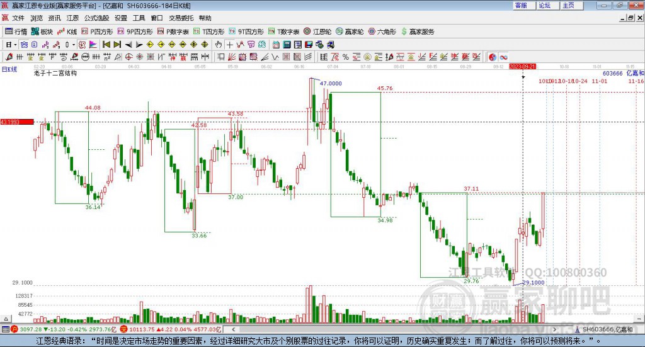Screen dimensions: 645x347
Task: Click the 客服 button in title bar
Action: coord(524,5)
